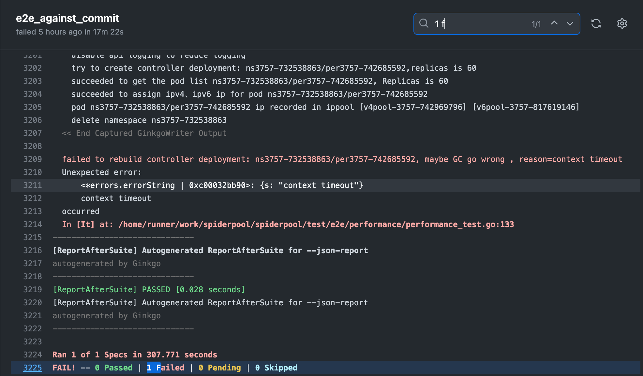
Task: Click line number 3219
Action: [32, 290]
